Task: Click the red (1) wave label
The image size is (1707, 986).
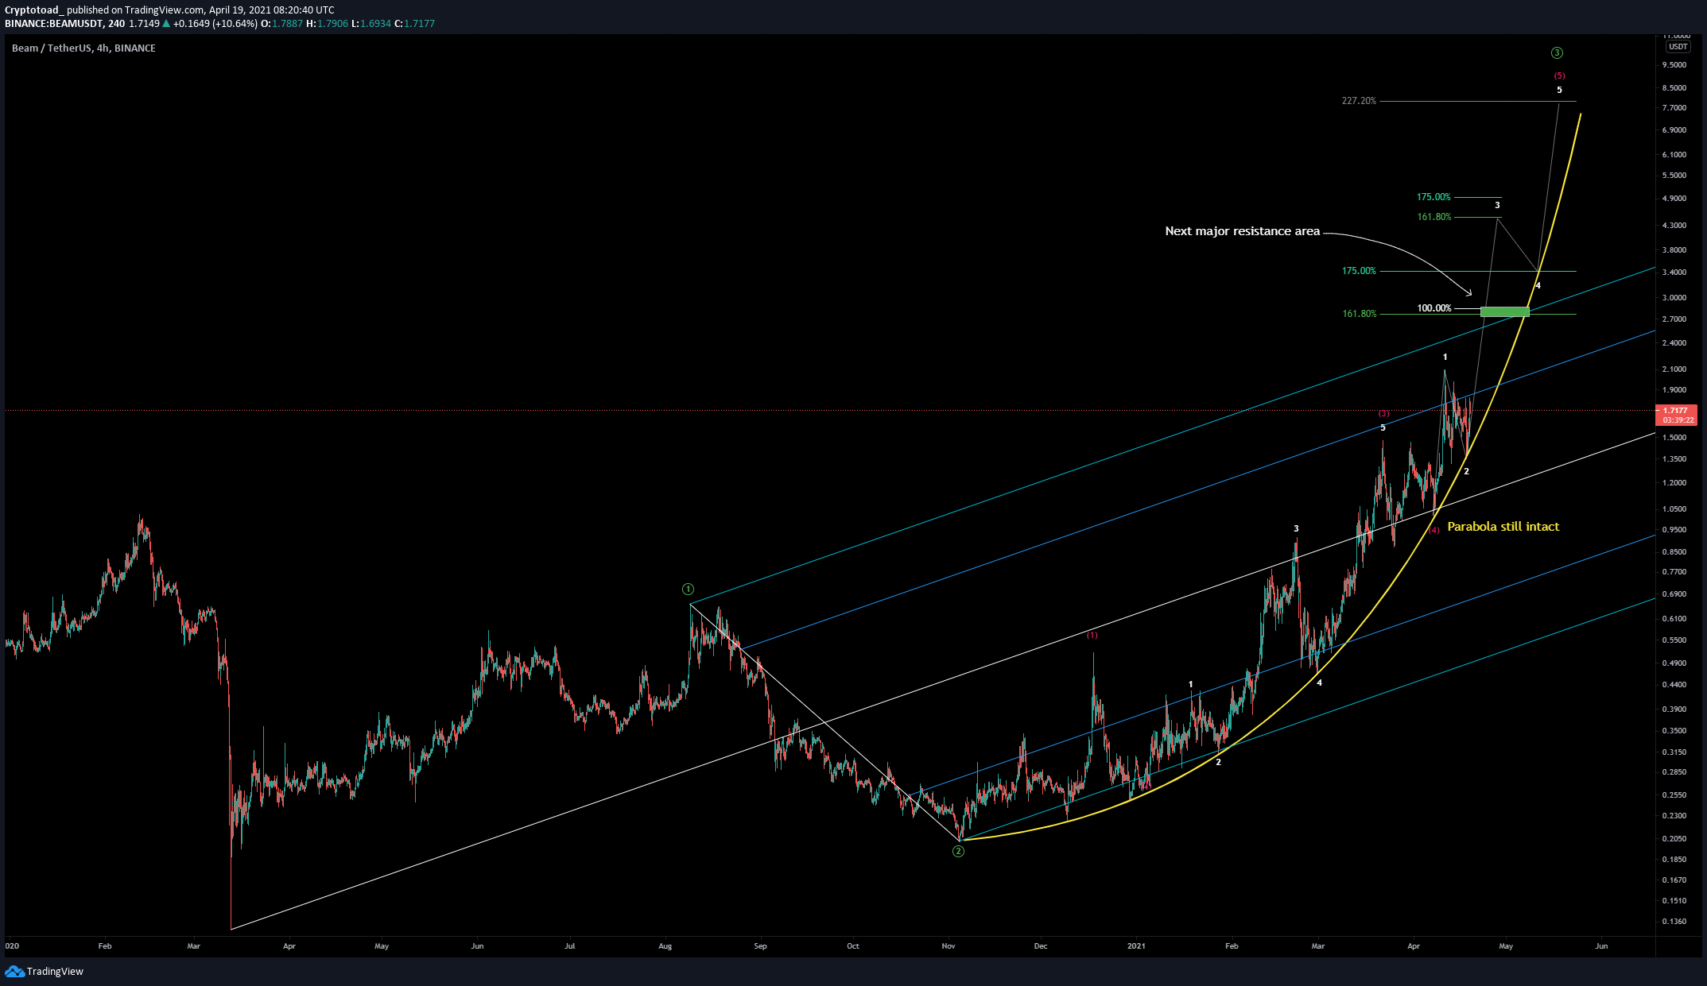Action: pyautogui.click(x=1092, y=635)
